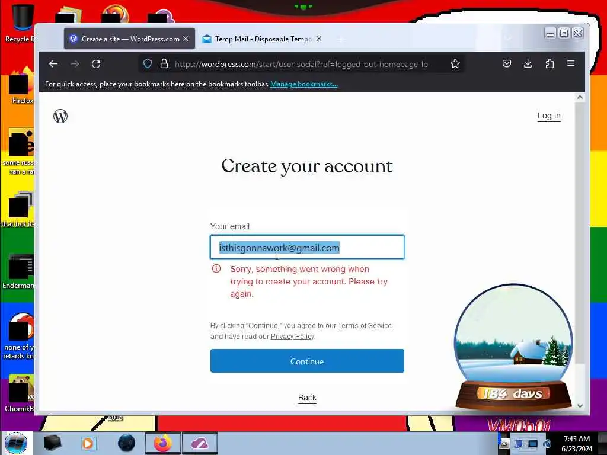This screenshot has width=607, height=455.
Task: Bookmark this page with the star
Action: click(455, 64)
